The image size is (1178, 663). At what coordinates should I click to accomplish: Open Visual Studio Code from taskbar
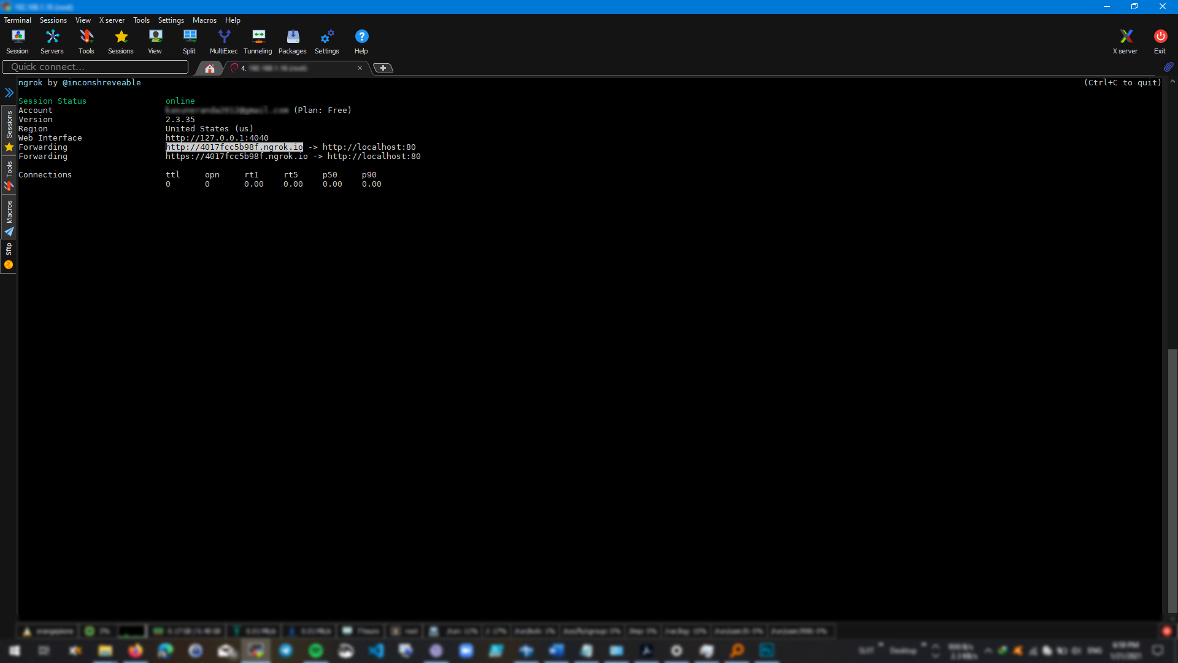[376, 651]
